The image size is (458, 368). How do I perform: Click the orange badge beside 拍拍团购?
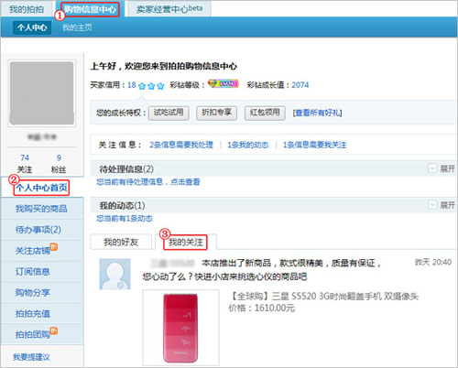click(x=54, y=330)
